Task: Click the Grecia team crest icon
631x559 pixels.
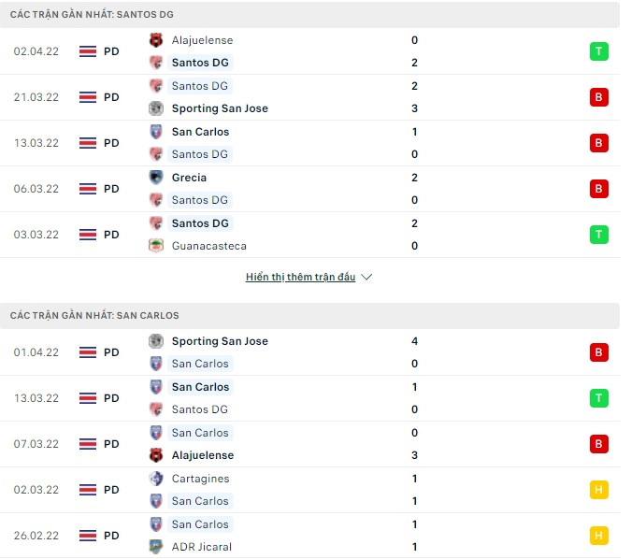Action: click(156, 178)
